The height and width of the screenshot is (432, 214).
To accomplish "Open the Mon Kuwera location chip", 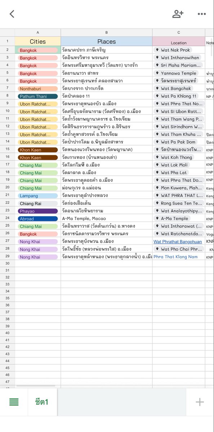I will click(178, 188).
